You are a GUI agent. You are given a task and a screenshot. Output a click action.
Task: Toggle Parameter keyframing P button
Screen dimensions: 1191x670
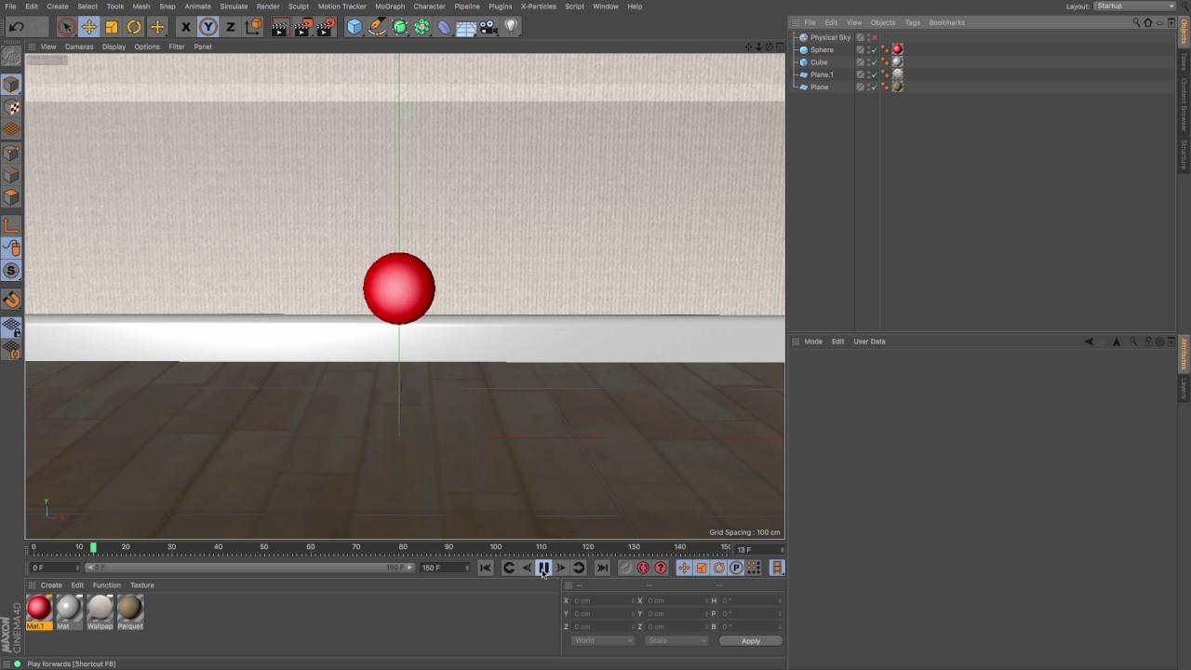736,568
